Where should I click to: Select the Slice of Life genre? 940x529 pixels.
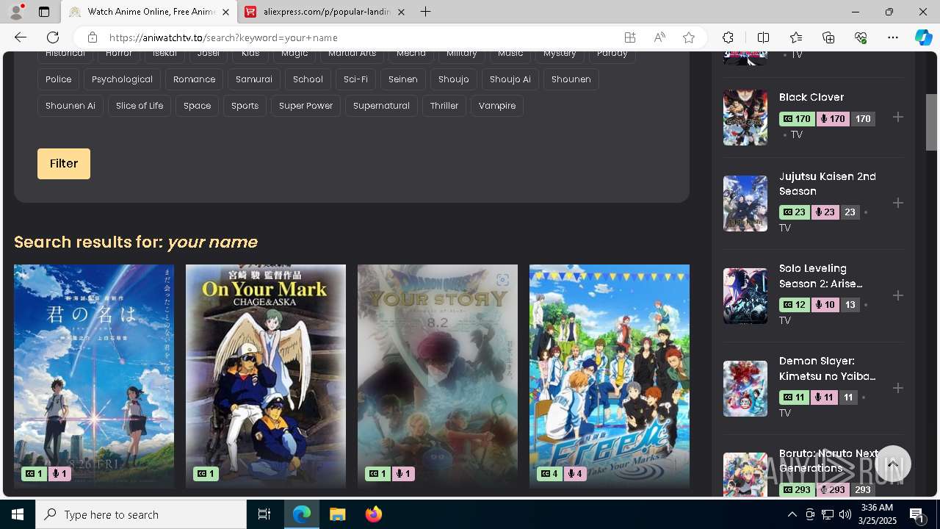[140, 106]
